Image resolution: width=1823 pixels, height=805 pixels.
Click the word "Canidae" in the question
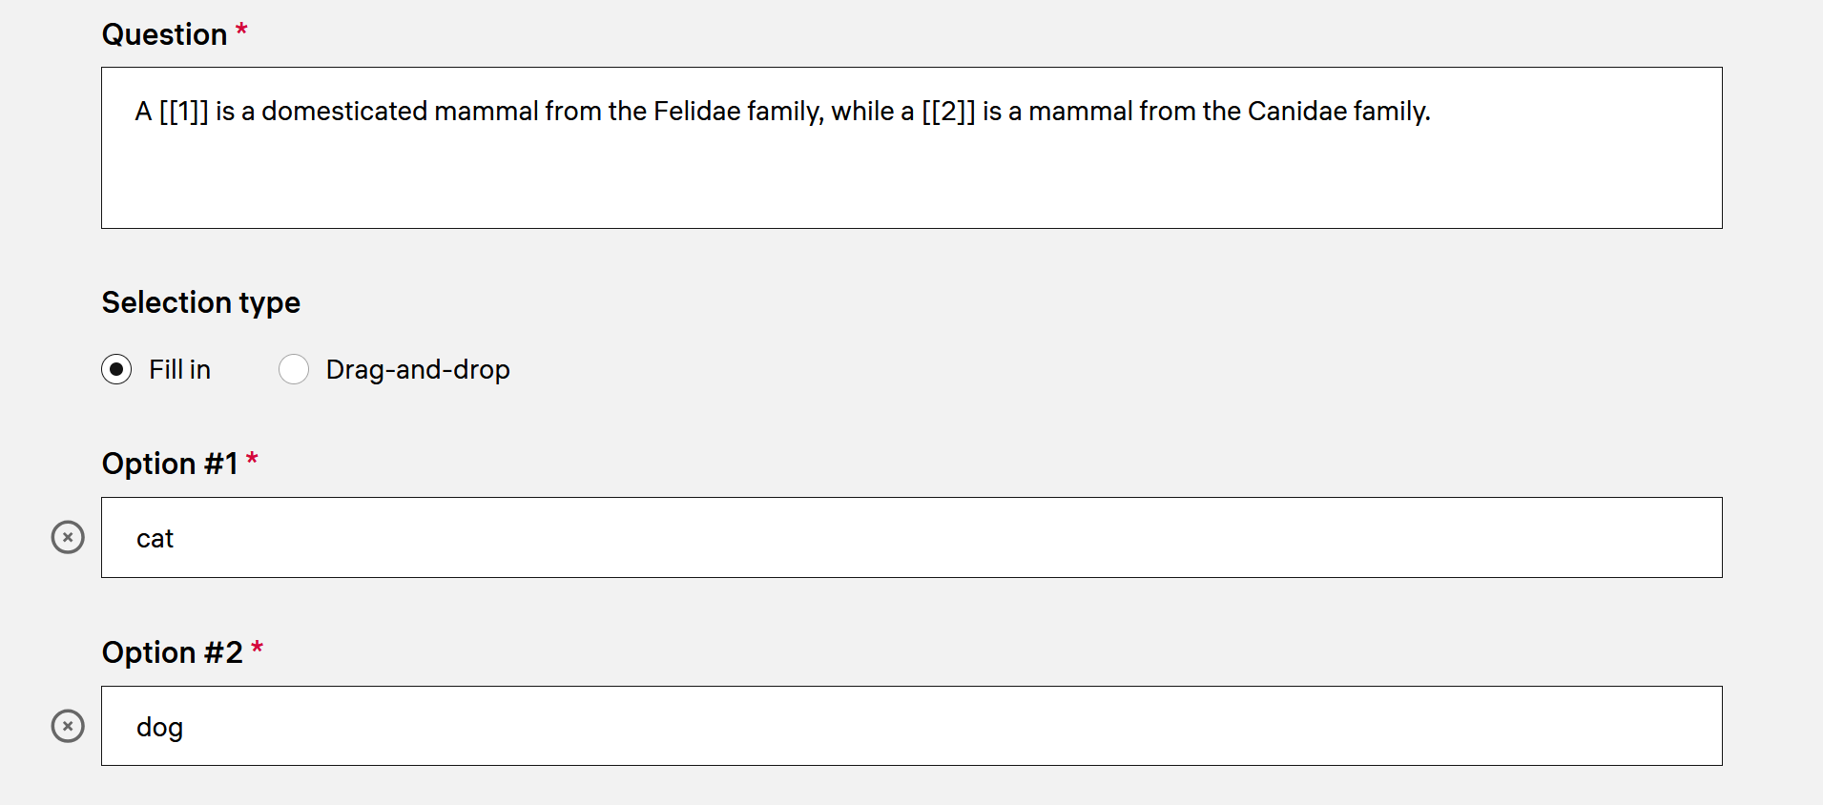click(x=1296, y=112)
